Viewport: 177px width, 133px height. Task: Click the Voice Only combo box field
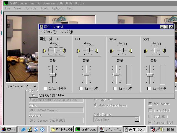tap(116, 119)
